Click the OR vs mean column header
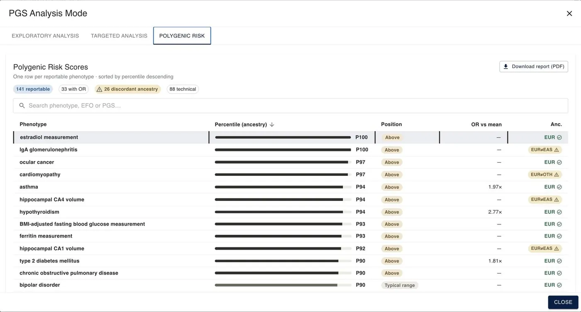 pyautogui.click(x=486, y=124)
